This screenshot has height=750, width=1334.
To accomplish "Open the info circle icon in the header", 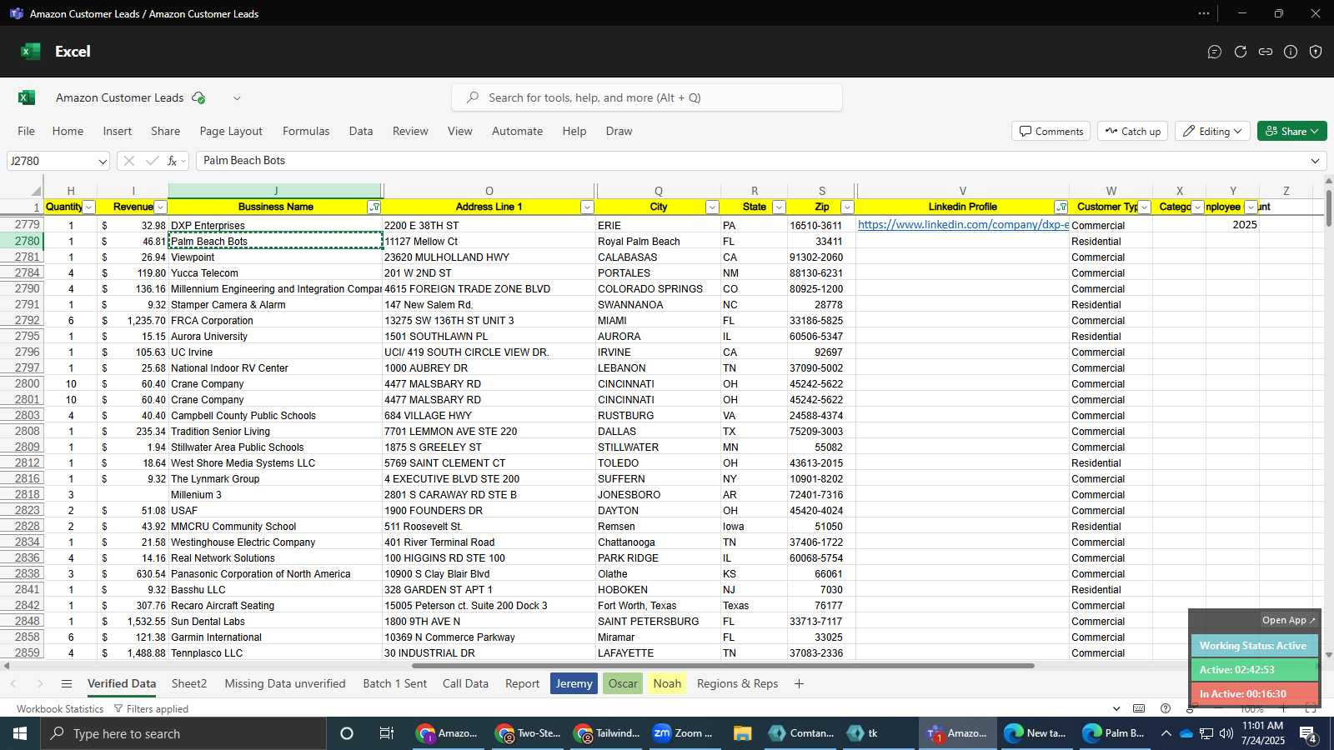I will point(1291,52).
